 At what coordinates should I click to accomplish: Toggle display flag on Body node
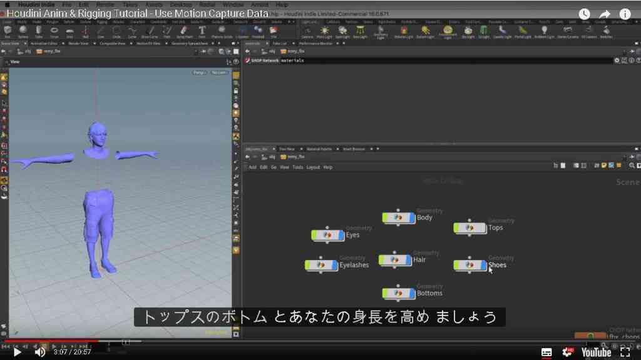[x=412, y=217]
